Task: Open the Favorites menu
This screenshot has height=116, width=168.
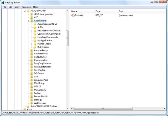Action: [x=26, y=7]
